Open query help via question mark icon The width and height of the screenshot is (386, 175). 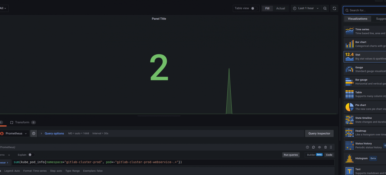click(307, 147)
